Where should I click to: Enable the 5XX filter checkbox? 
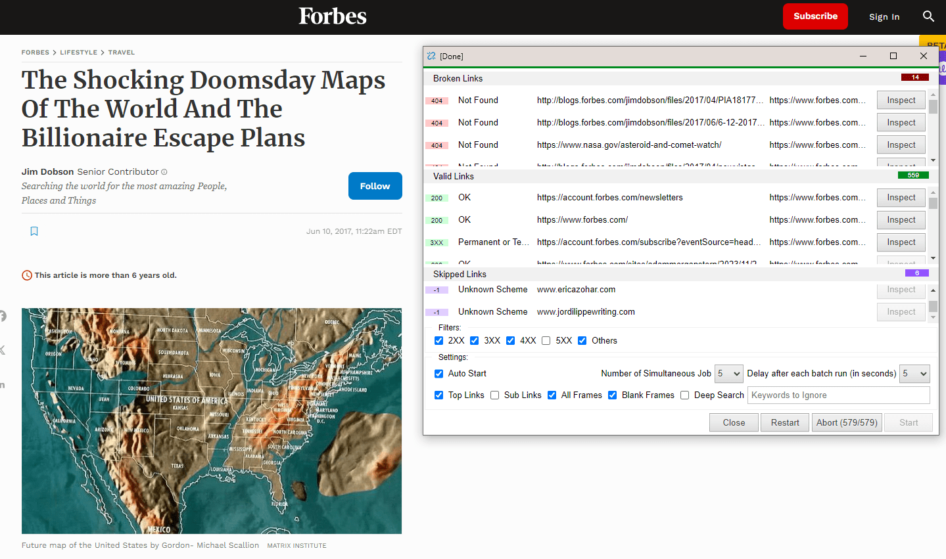click(546, 341)
